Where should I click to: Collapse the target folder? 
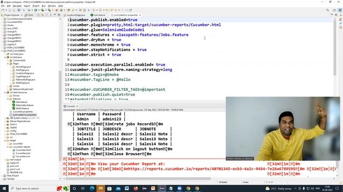tap(5, 140)
